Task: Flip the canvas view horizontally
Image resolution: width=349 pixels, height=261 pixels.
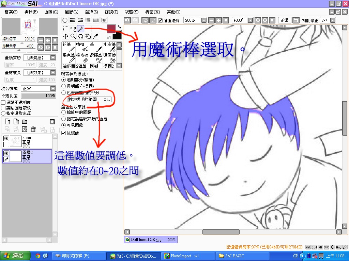Action: point(295,20)
